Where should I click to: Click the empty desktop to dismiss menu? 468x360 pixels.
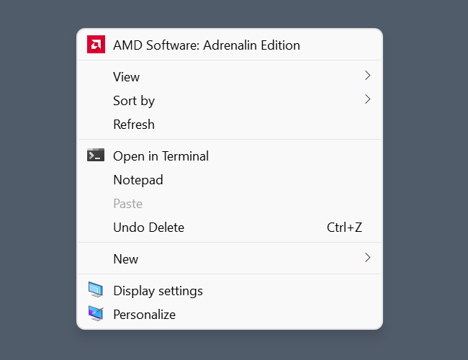point(425,180)
